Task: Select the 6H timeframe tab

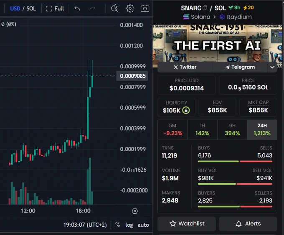Action: click(232, 130)
